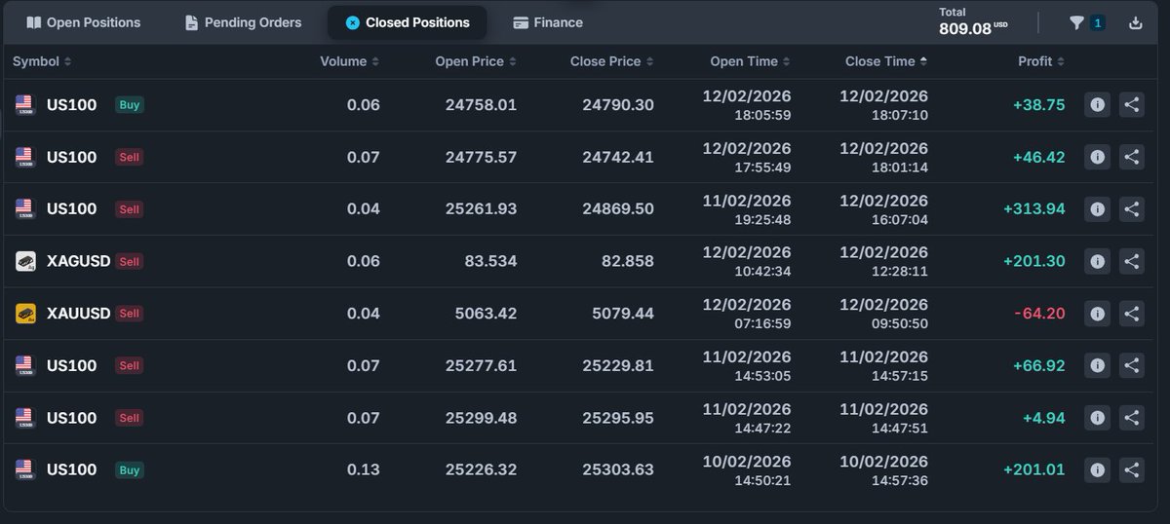This screenshot has height=524, width=1170.
Task: Switch to Open Positions tab
Action: click(x=84, y=22)
